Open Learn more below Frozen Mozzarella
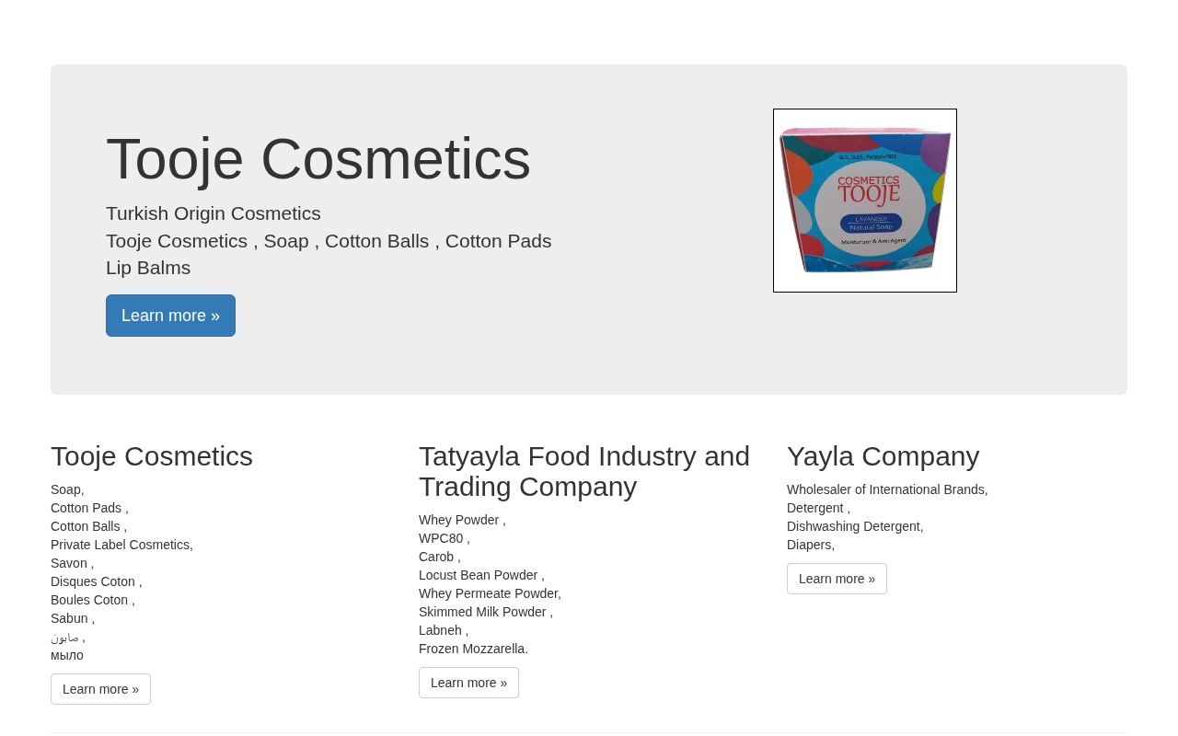 click(468, 683)
